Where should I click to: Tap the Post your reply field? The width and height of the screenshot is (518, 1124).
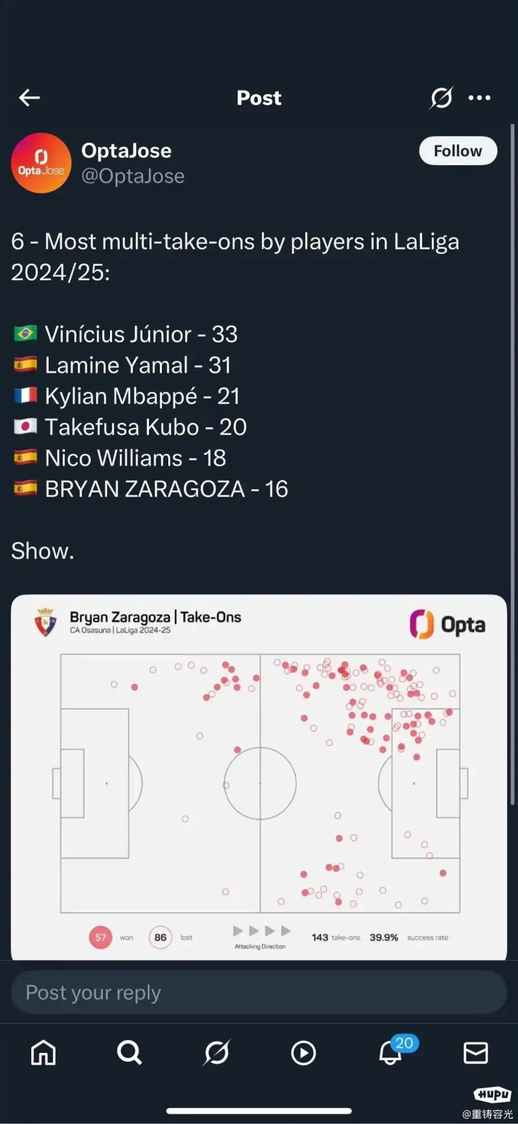[259, 992]
